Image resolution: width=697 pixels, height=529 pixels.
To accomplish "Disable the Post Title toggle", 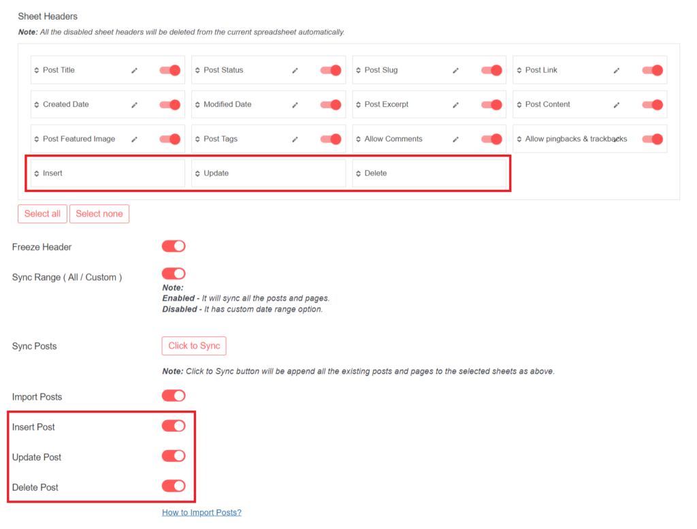I will (x=169, y=69).
